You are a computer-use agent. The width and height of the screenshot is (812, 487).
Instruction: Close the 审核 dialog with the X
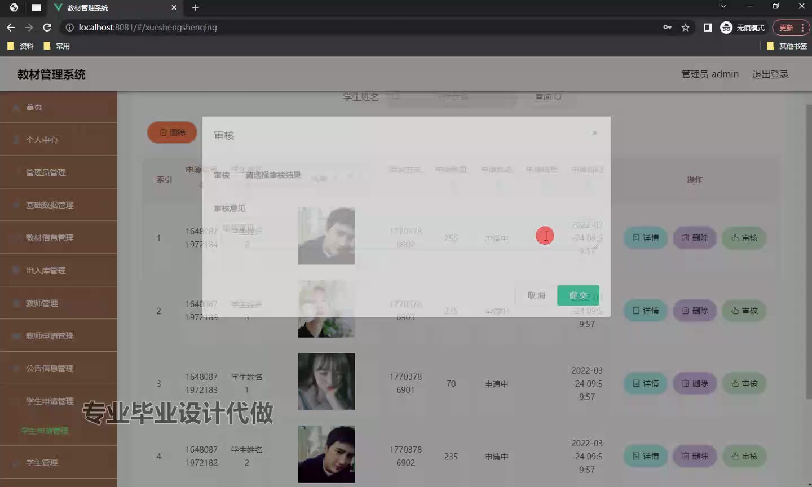[x=594, y=133]
